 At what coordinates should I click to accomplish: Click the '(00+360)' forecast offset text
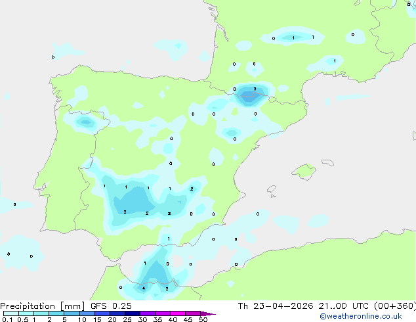(x=395, y=306)
